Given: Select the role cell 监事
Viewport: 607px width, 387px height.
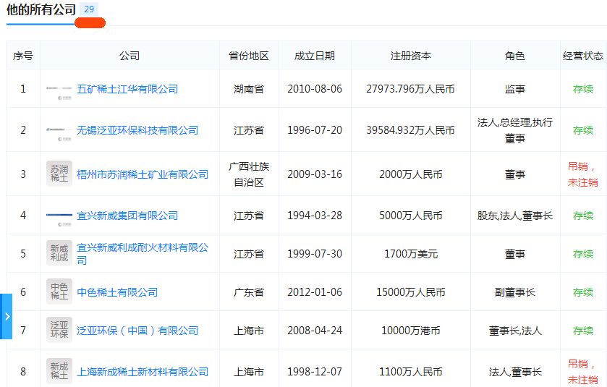Looking at the screenshot, I should point(515,89).
